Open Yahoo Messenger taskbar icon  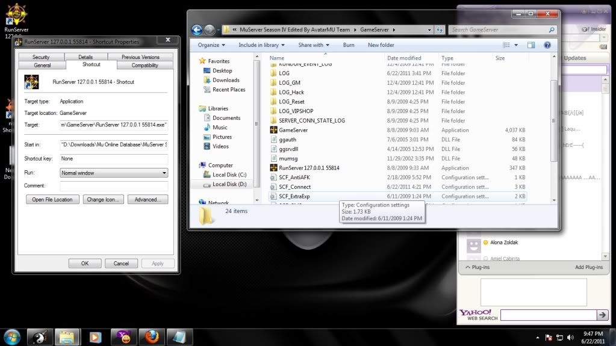(125, 336)
